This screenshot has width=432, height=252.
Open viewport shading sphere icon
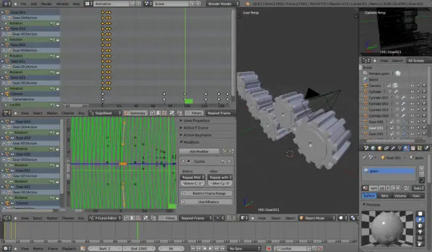341,218
